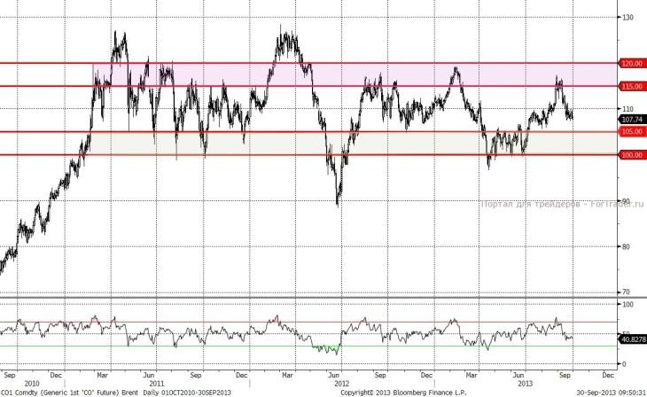647x397 pixels.
Task: Click the timestamp 30-Sep-2013 09:50:31
Action: 612,393
